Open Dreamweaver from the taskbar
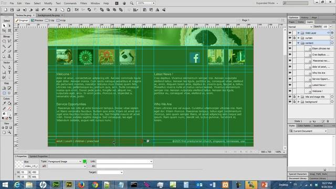This screenshot has width=336, height=189. pos(56,185)
